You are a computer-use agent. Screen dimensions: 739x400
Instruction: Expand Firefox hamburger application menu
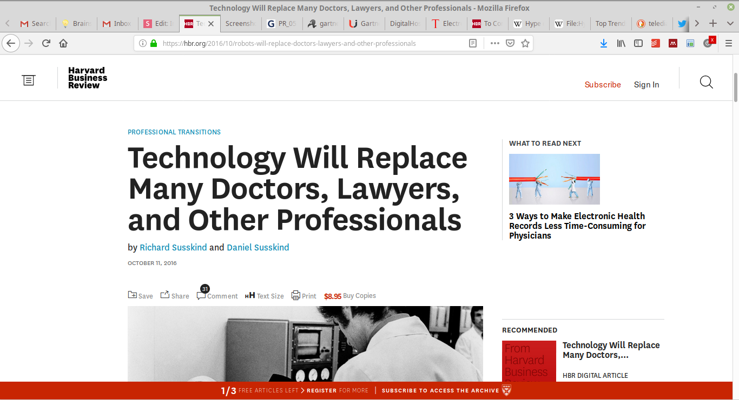[x=728, y=43]
